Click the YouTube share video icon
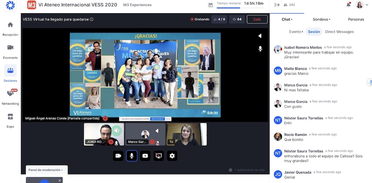This screenshot has height=183, width=372. click(145, 156)
